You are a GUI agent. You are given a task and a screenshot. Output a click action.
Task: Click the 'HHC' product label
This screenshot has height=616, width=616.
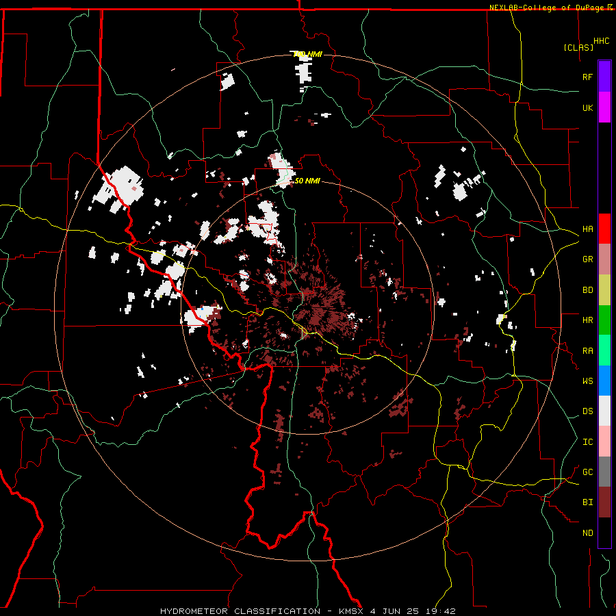coord(601,41)
